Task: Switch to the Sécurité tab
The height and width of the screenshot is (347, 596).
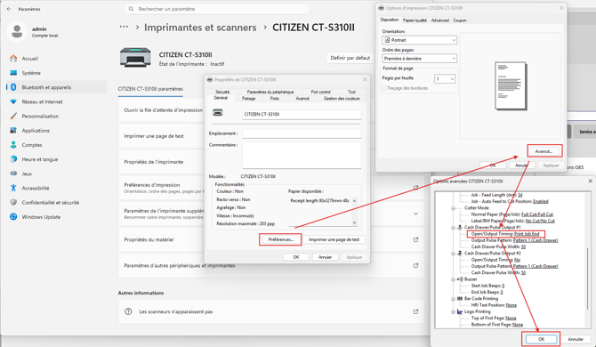Action: coord(222,92)
